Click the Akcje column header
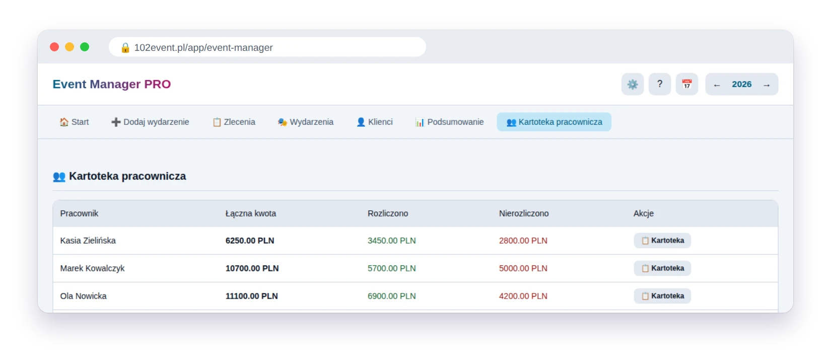Screen dimensions: 831x358 click(x=644, y=213)
